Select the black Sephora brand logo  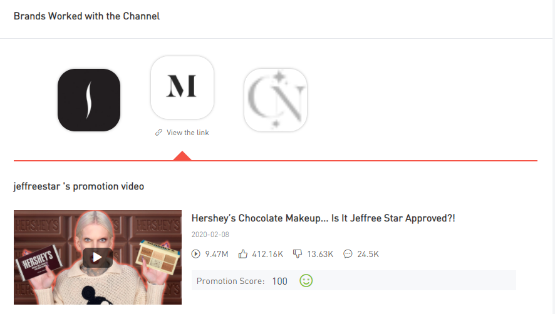[x=89, y=100]
